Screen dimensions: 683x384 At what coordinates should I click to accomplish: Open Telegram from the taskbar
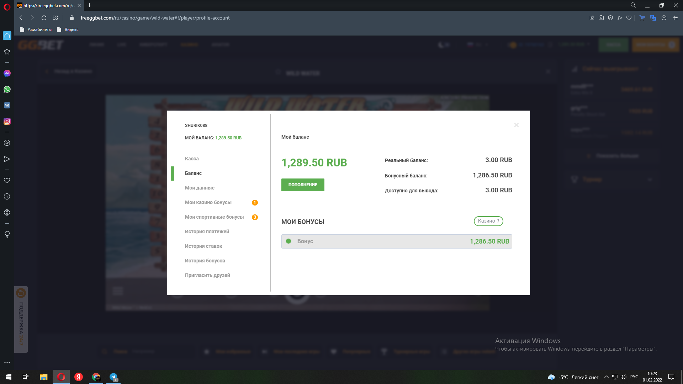point(113,377)
